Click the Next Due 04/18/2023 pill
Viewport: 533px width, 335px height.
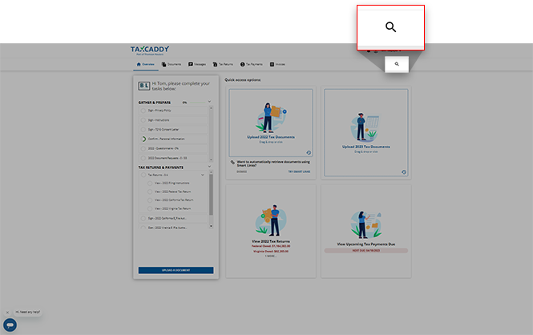pyautogui.click(x=366, y=250)
